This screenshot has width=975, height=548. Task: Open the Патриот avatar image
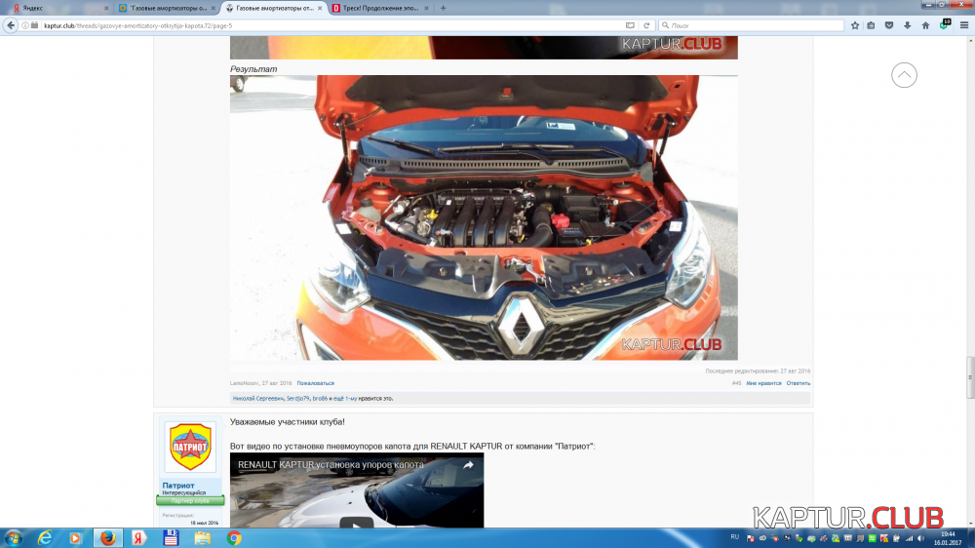pyautogui.click(x=190, y=447)
